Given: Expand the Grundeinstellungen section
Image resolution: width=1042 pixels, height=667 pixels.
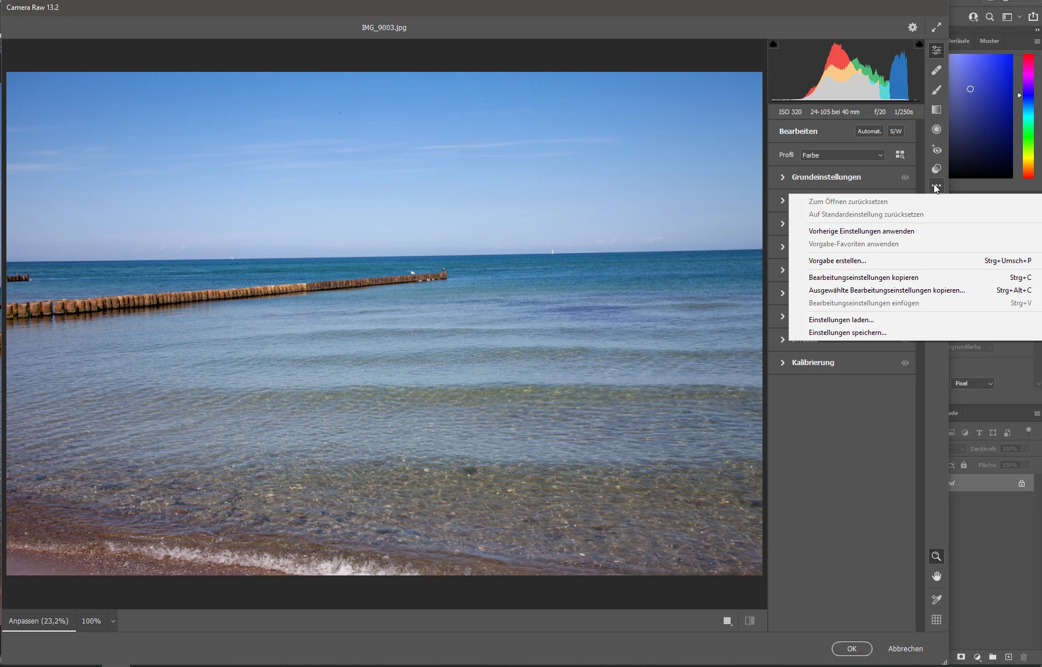Looking at the screenshot, I should pyautogui.click(x=783, y=177).
